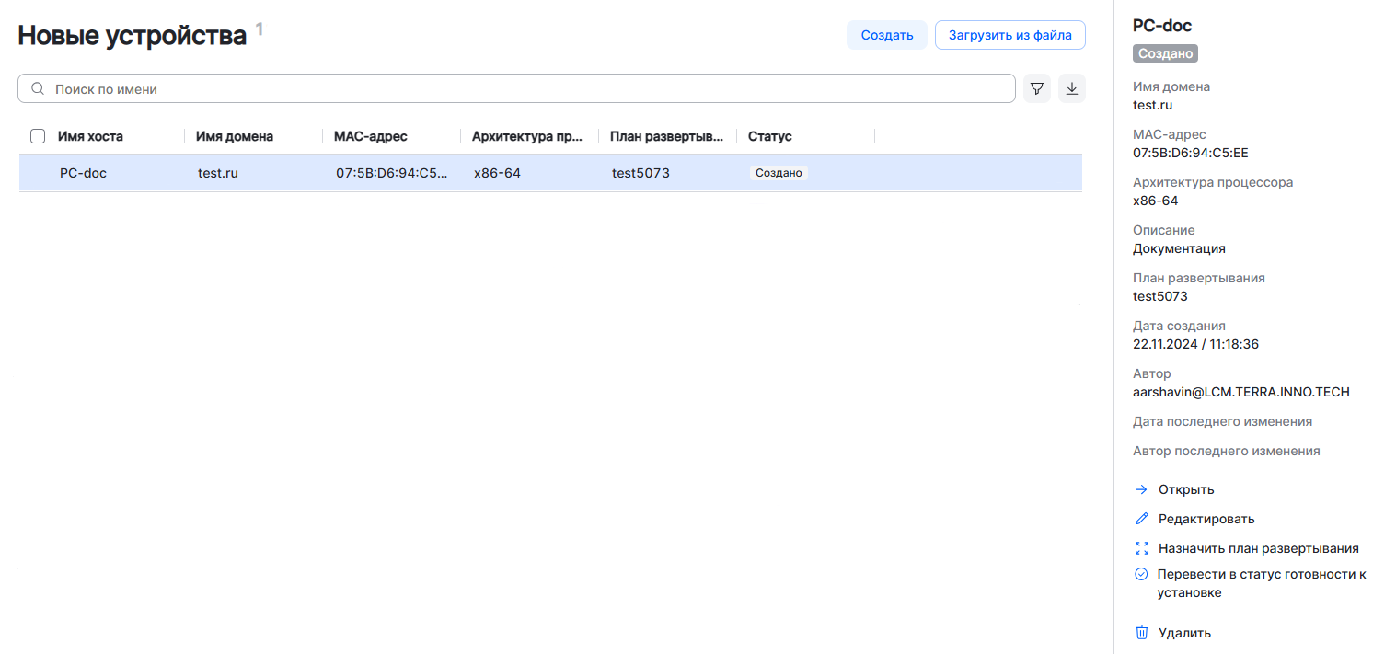Click the download export icon
Viewport: 1396px width, 654px height.
coord(1071,89)
